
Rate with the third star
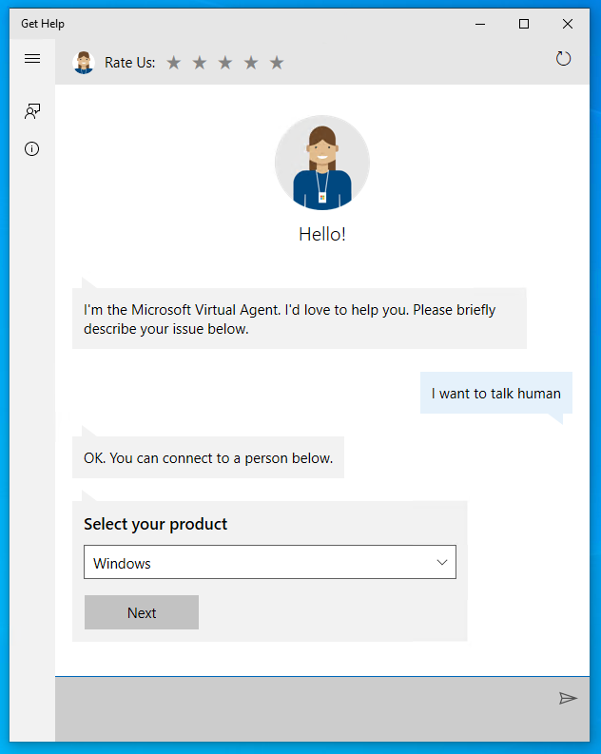225,63
